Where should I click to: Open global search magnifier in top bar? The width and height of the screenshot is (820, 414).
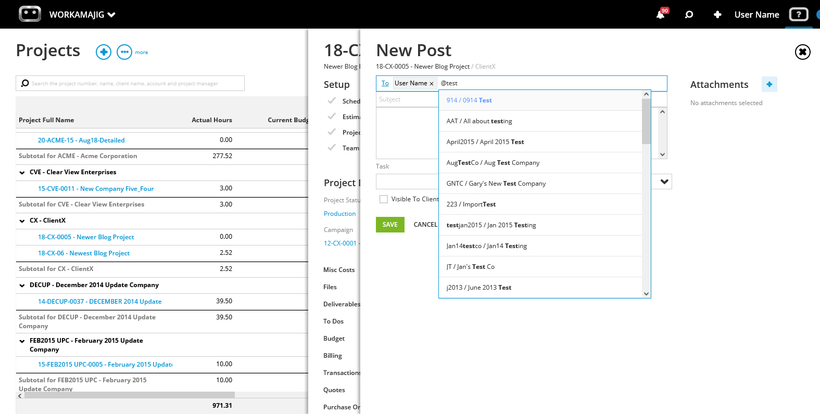[689, 15]
